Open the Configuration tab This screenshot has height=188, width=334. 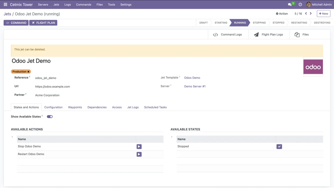pyautogui.click(x=53, y=107)
